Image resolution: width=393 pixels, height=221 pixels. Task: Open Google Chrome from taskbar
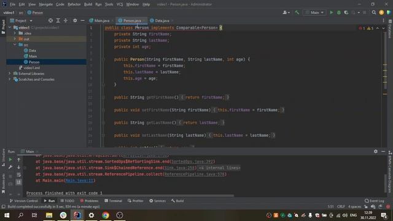click(x=106, y=215)
